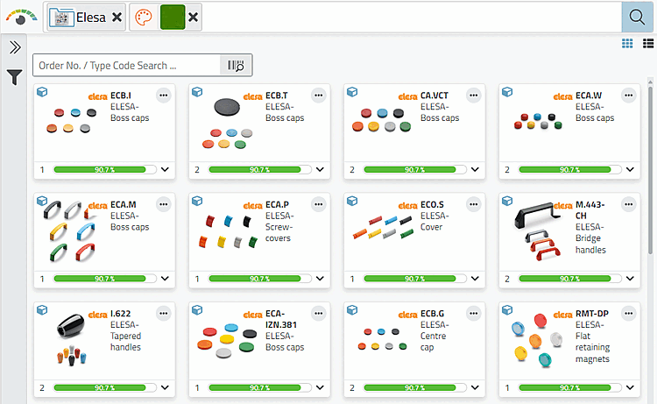Screen dimensions: 657x404
Task: Remove the green color filter
Action: tap(194, 18)
